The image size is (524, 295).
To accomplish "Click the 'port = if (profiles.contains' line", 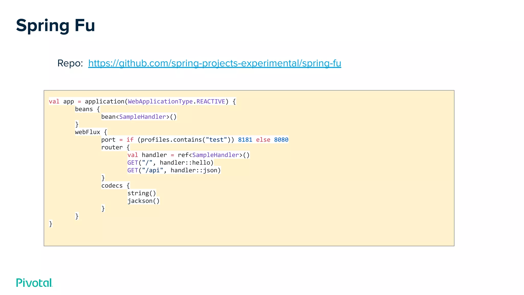I will click(194, 140).
